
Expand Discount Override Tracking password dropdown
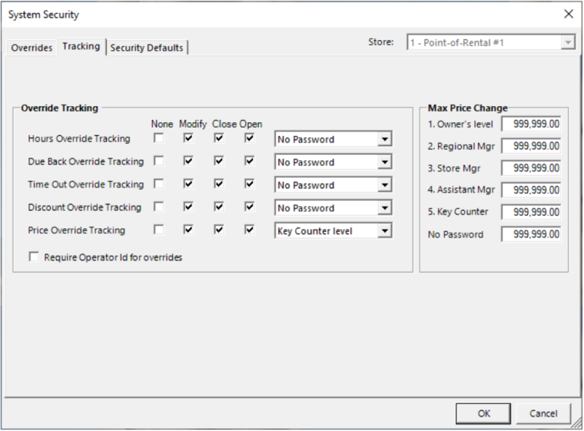pyautogui.click(x=384, y=208)
